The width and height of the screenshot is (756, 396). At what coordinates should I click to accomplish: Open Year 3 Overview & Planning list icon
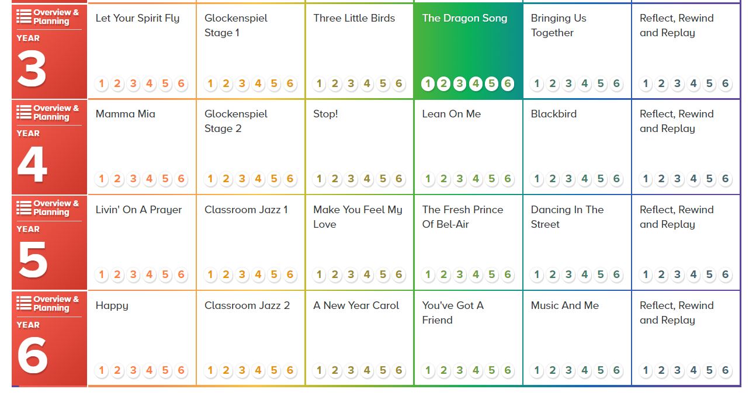(x=24, y=17)
